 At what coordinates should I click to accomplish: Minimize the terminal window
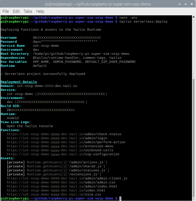point(180,4)
